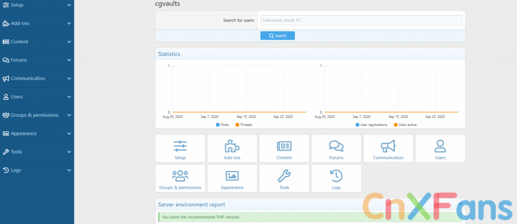Open the Logs tile clock icon
Viewport: 517px width, 224px height.
tap(336, 176)
